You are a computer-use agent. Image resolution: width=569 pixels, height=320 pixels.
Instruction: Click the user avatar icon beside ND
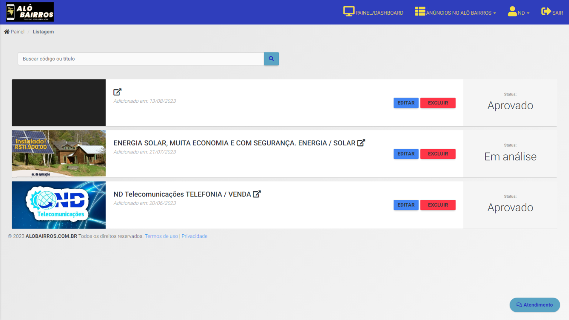click(512, 11)
